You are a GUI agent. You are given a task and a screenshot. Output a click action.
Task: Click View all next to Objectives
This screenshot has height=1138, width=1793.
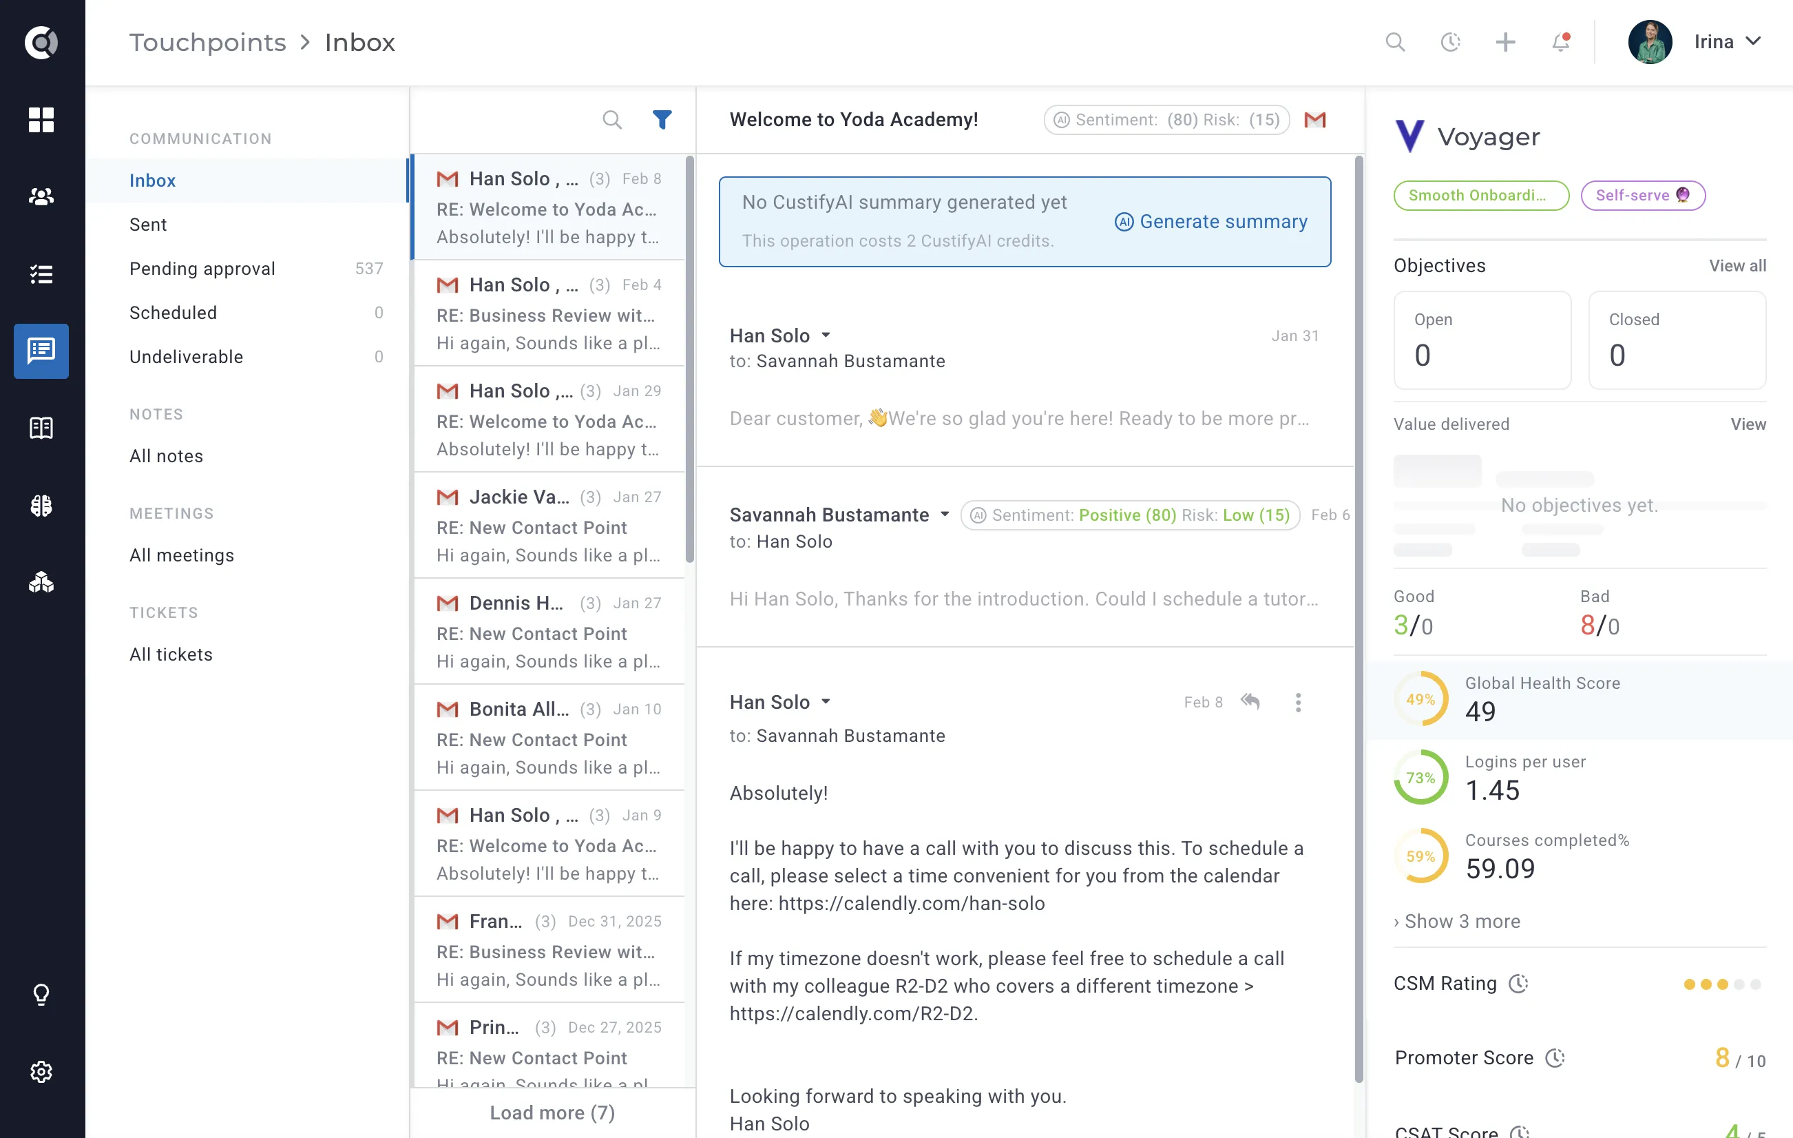point(1737,266)
